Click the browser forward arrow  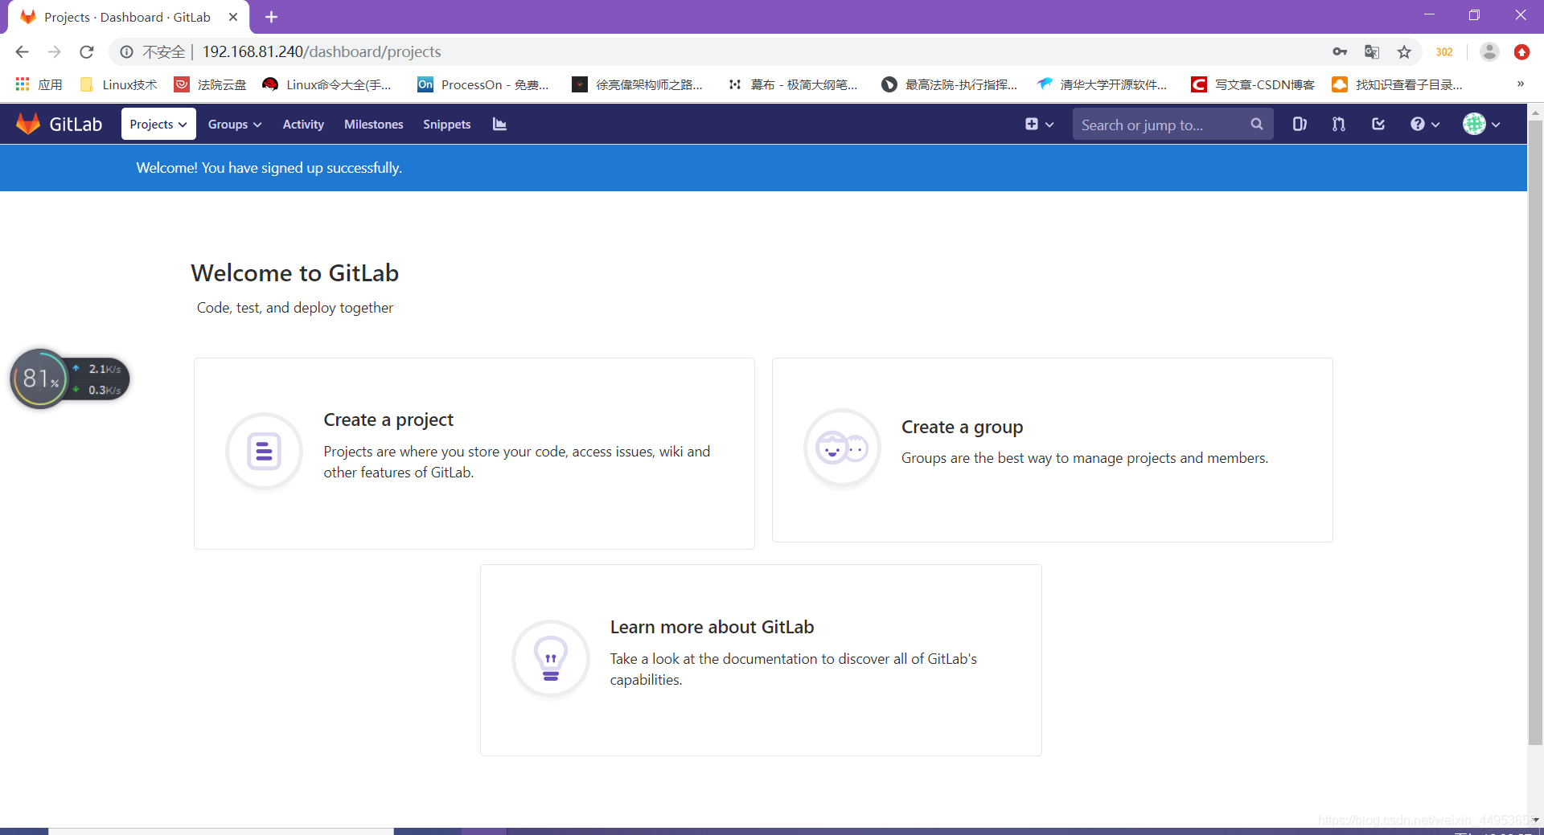coord(54,51)
